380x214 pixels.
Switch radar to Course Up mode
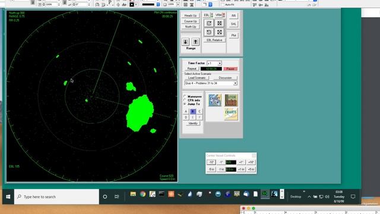(x=191, y=21)
